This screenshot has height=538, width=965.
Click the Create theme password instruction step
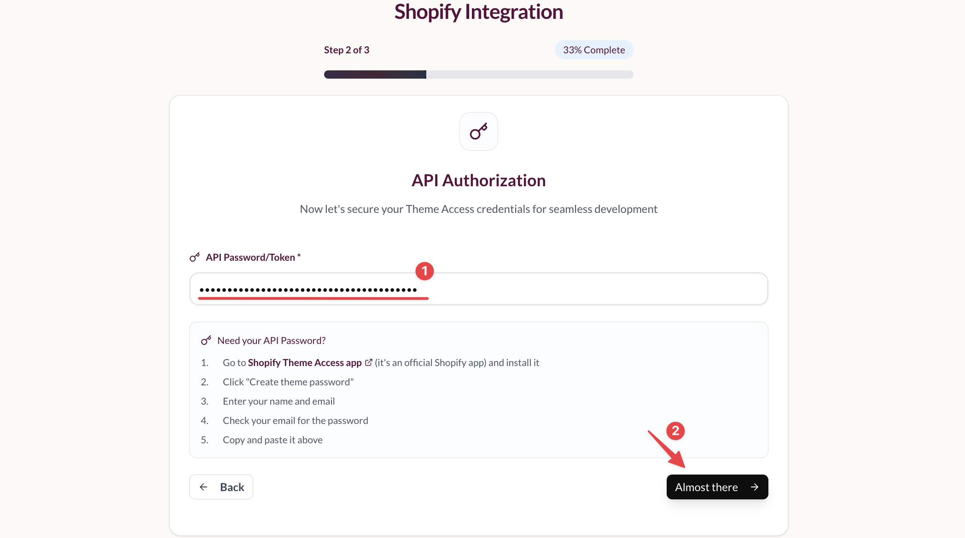click(288, 382)
